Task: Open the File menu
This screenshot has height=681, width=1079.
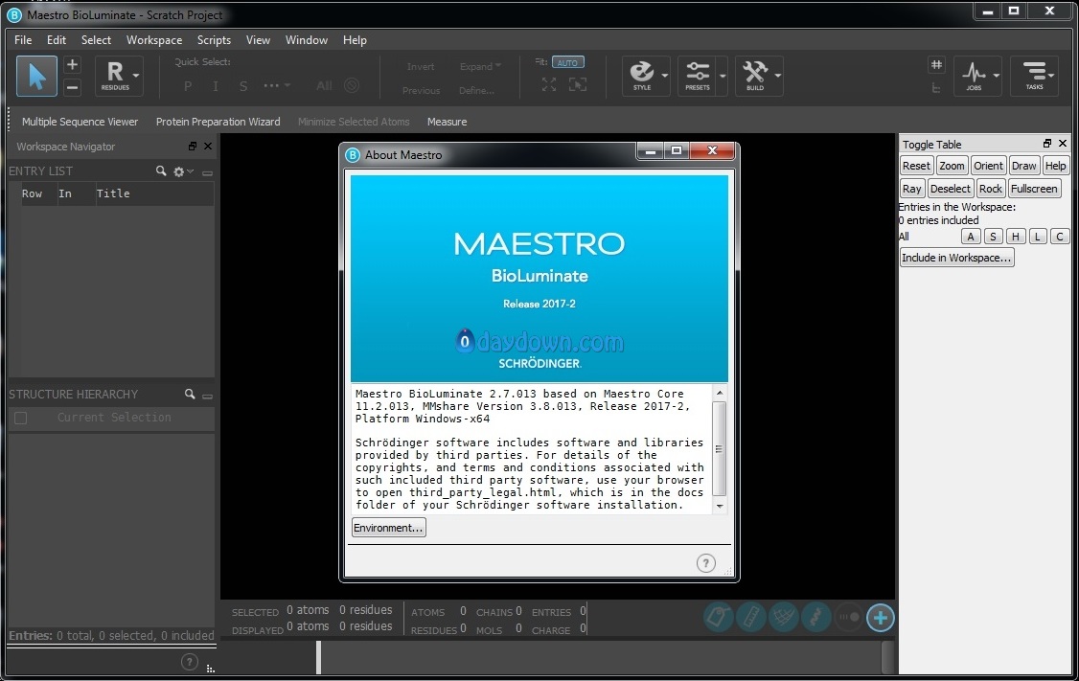Action: pyautogui.click(x=23, y=40)
